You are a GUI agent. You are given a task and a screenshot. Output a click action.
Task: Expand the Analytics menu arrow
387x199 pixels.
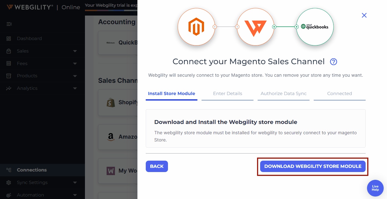[x=75, y=88]
